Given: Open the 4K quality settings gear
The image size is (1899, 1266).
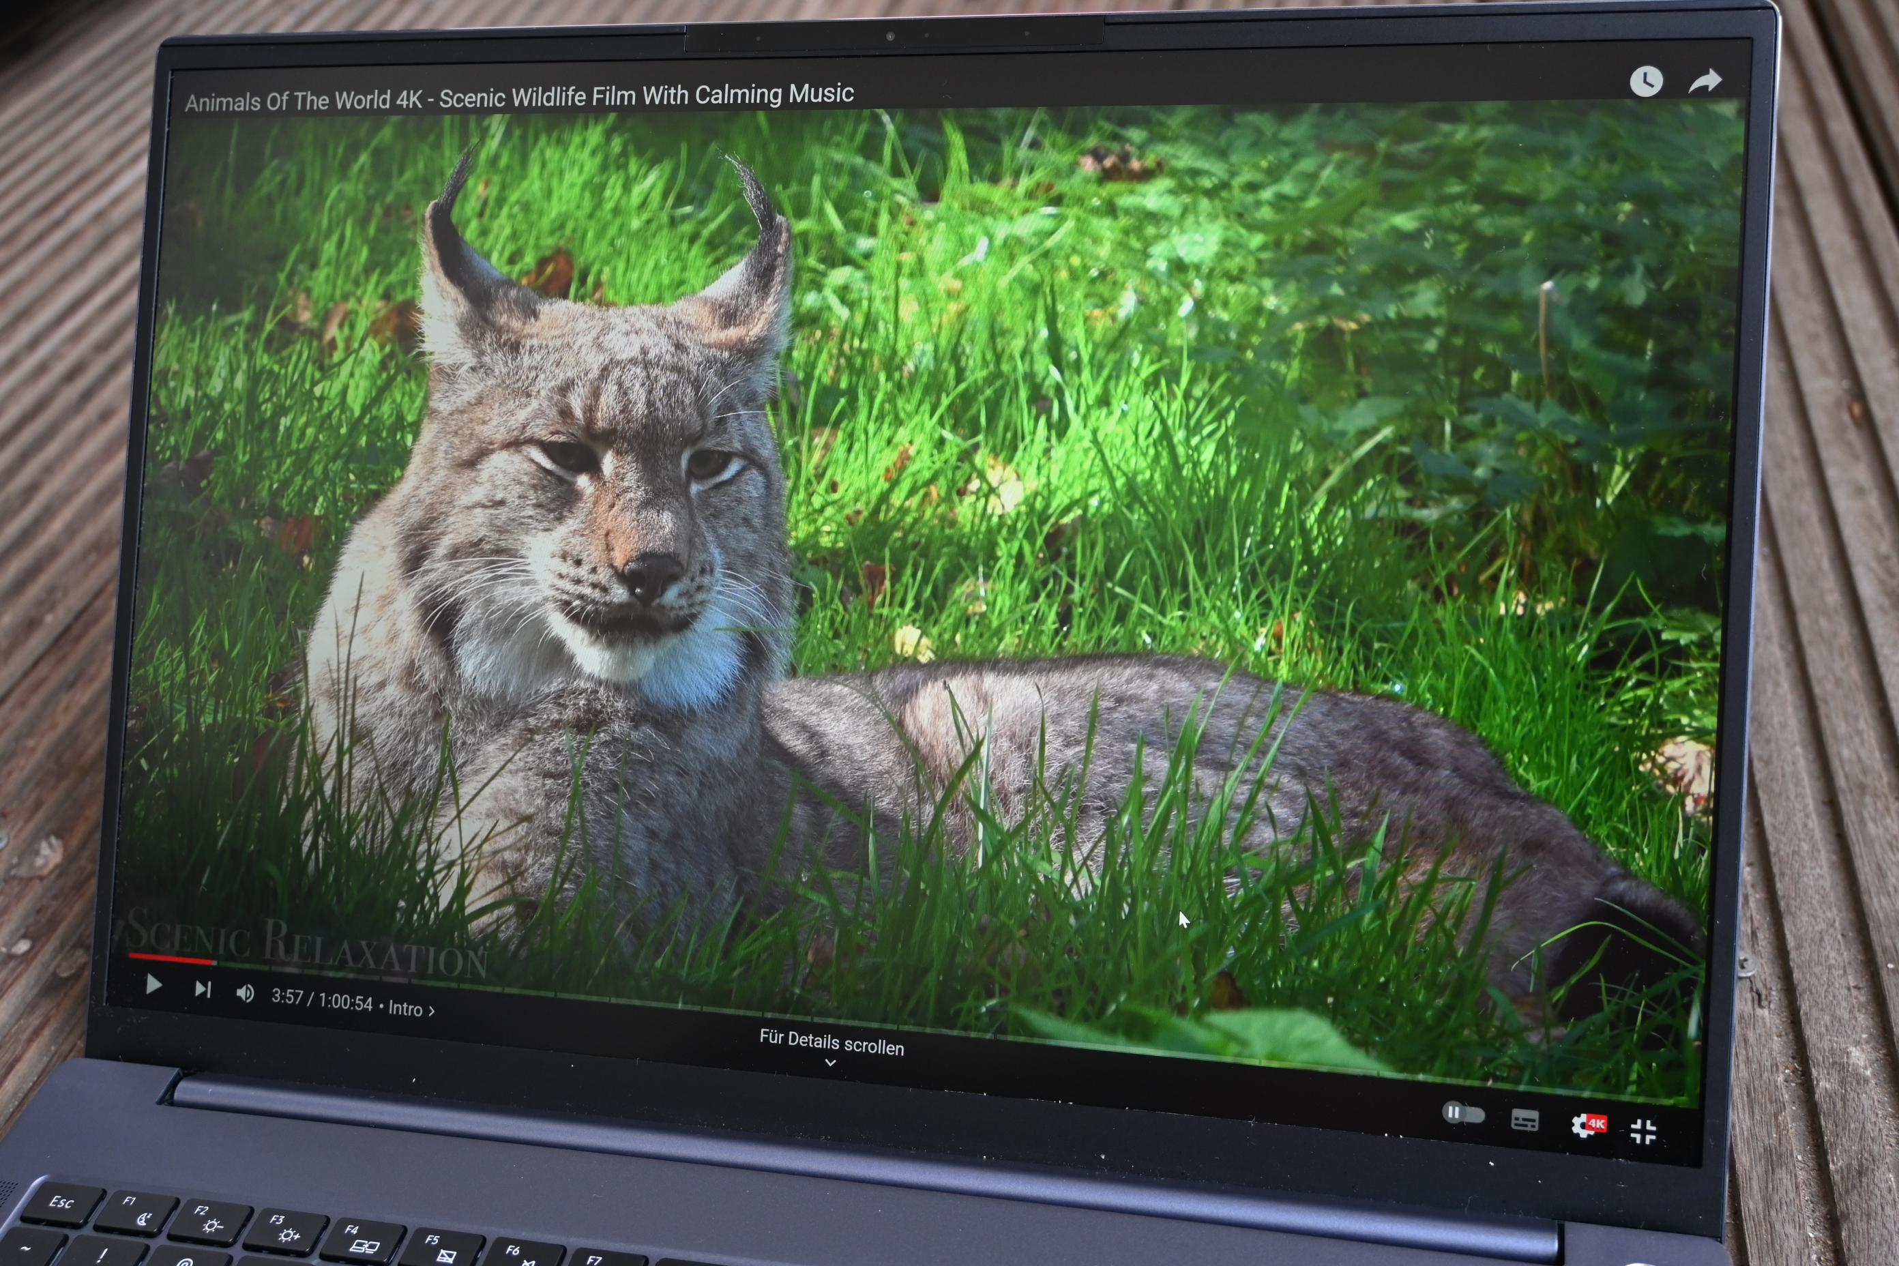Looking at the screenshot, I should point(1587,1125).
